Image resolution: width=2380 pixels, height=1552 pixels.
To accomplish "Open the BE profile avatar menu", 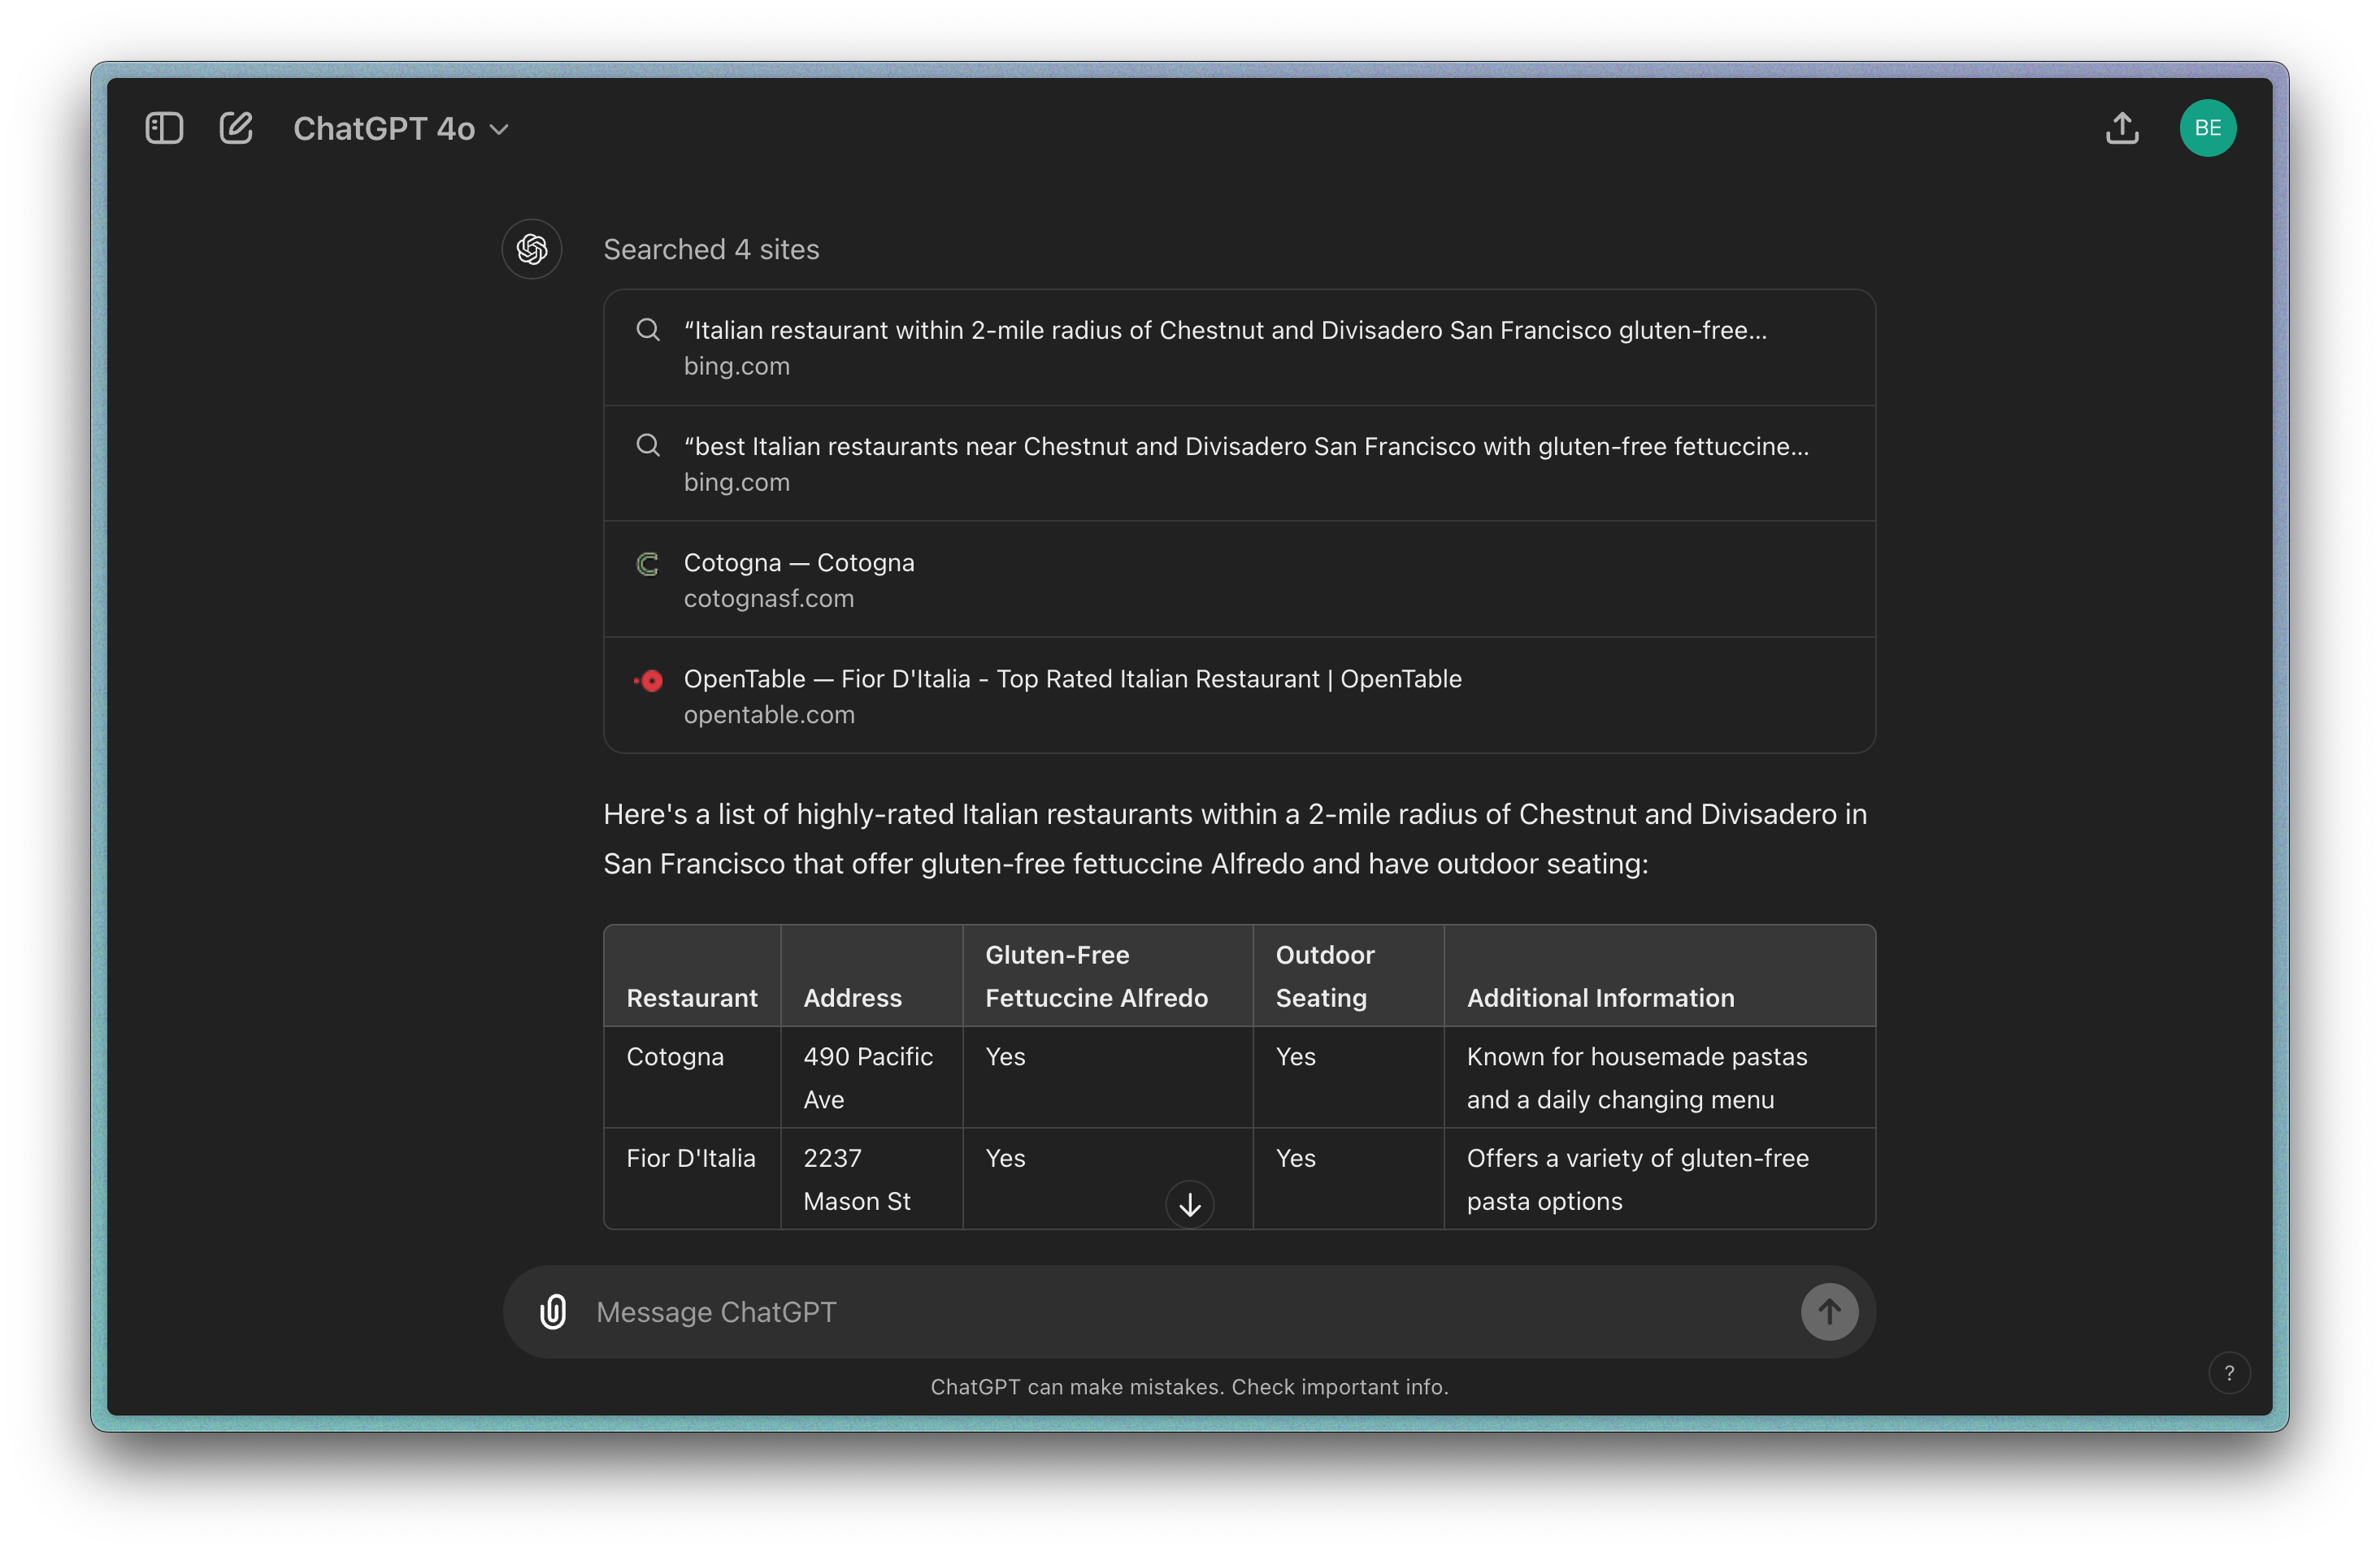I will point(2207,128).
